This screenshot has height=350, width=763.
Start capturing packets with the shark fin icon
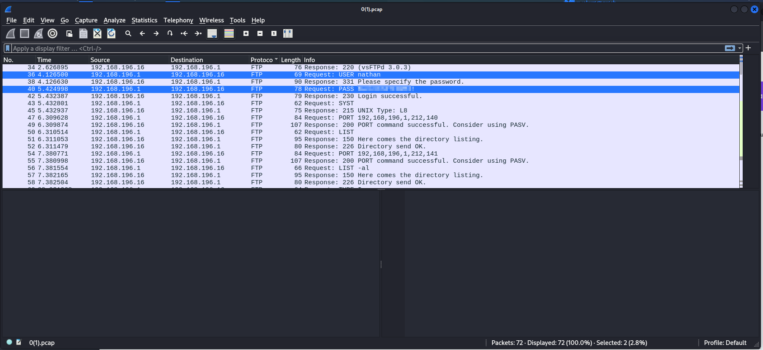[x=11, y=33]
